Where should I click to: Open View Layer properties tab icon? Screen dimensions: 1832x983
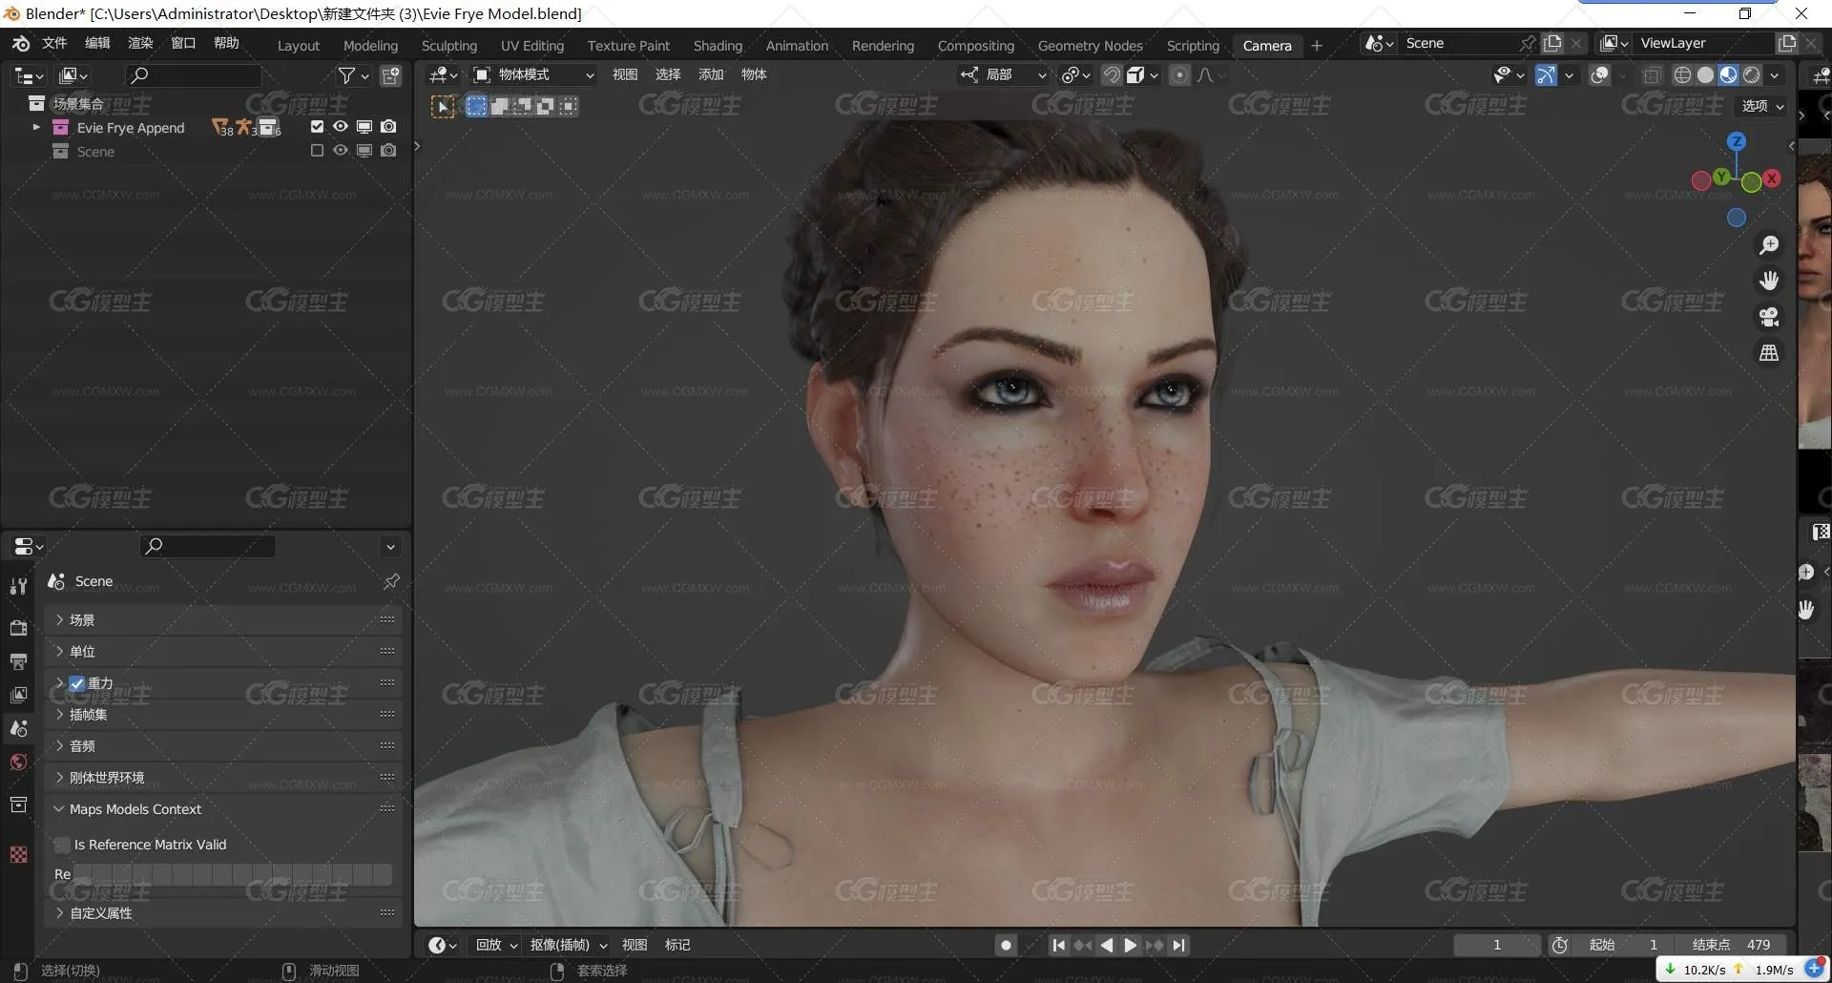18,695
